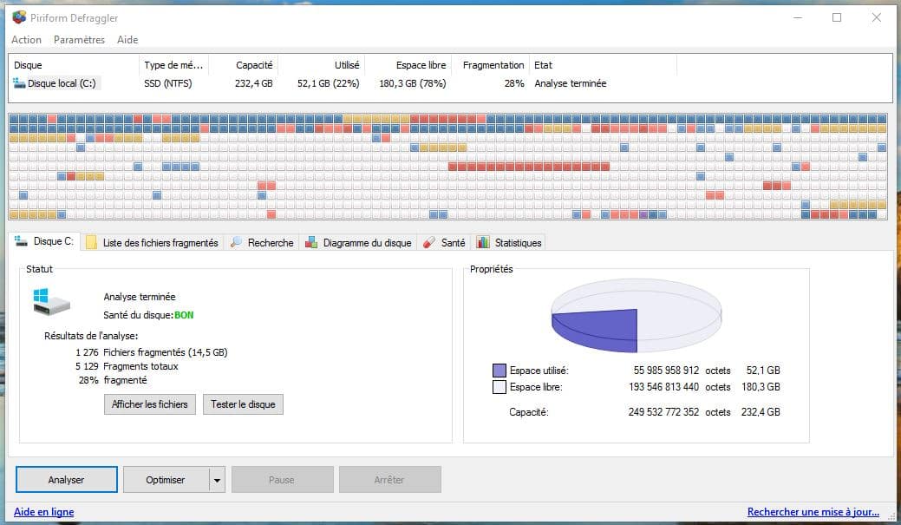Click the folder icon on fragmented files tab
This screenshot has height=525, width=901.
(91, 243)
